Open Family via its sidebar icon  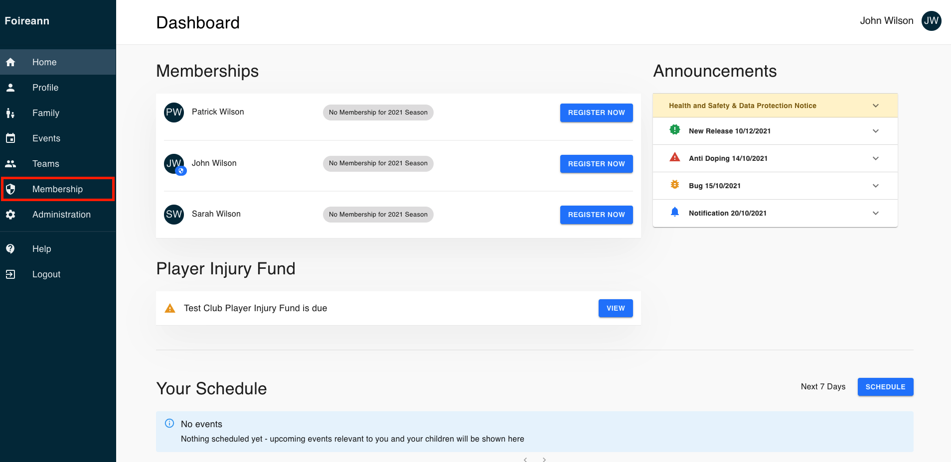[10, 113]
